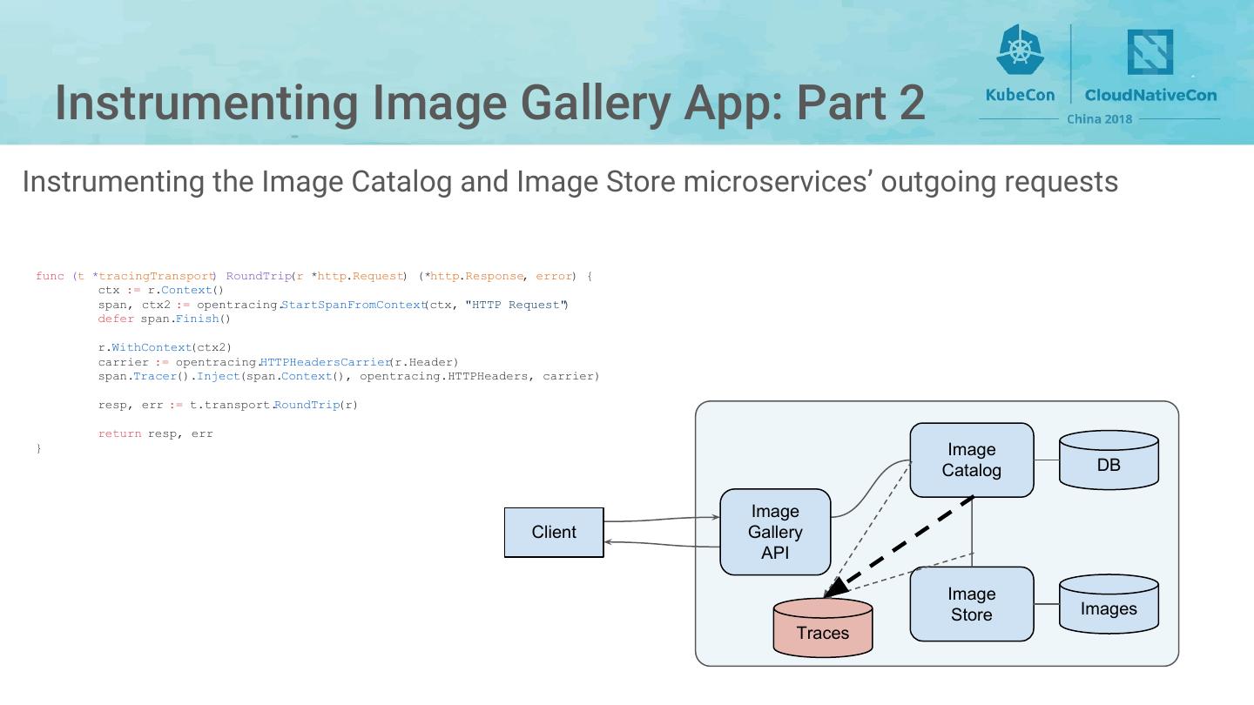Click the subtitle about outgoing requests

(x=570, y=182)
